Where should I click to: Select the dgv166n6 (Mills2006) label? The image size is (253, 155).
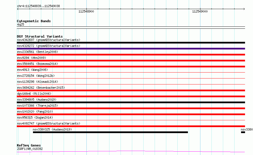click(34, 94)
